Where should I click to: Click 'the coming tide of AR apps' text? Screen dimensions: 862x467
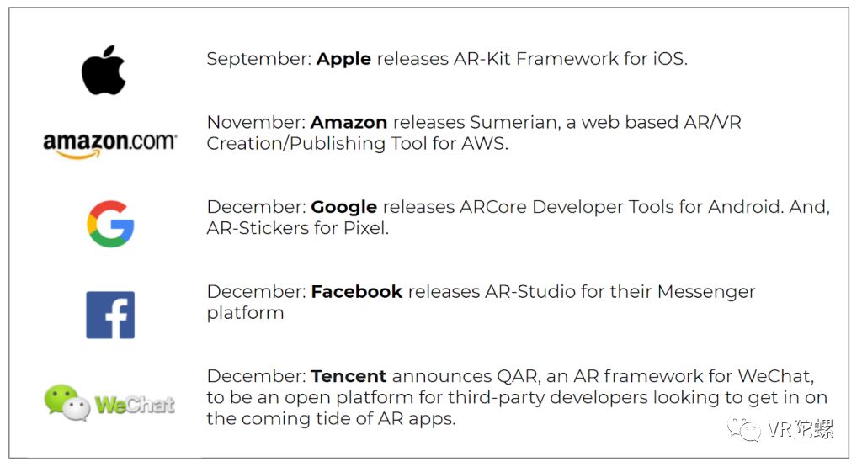pos(330,419)
